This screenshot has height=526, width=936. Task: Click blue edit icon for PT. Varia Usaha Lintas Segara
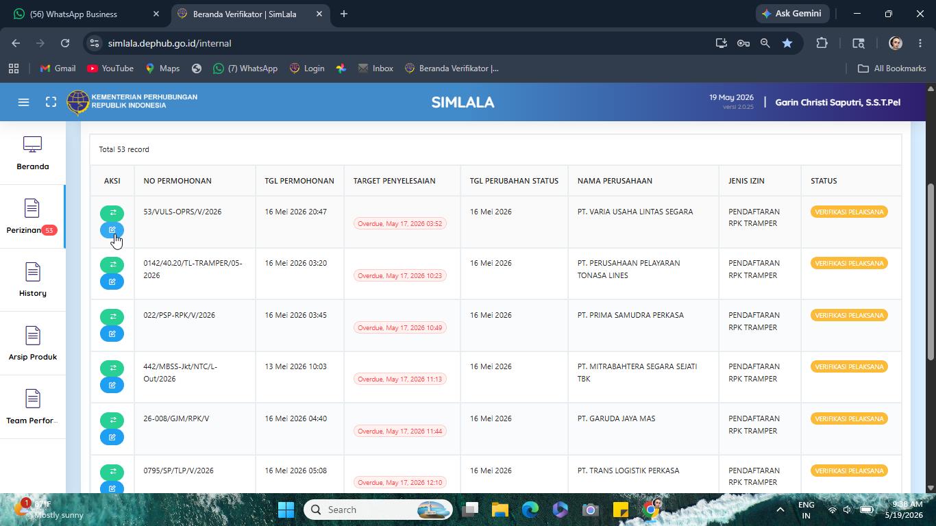tap(112, 230)
